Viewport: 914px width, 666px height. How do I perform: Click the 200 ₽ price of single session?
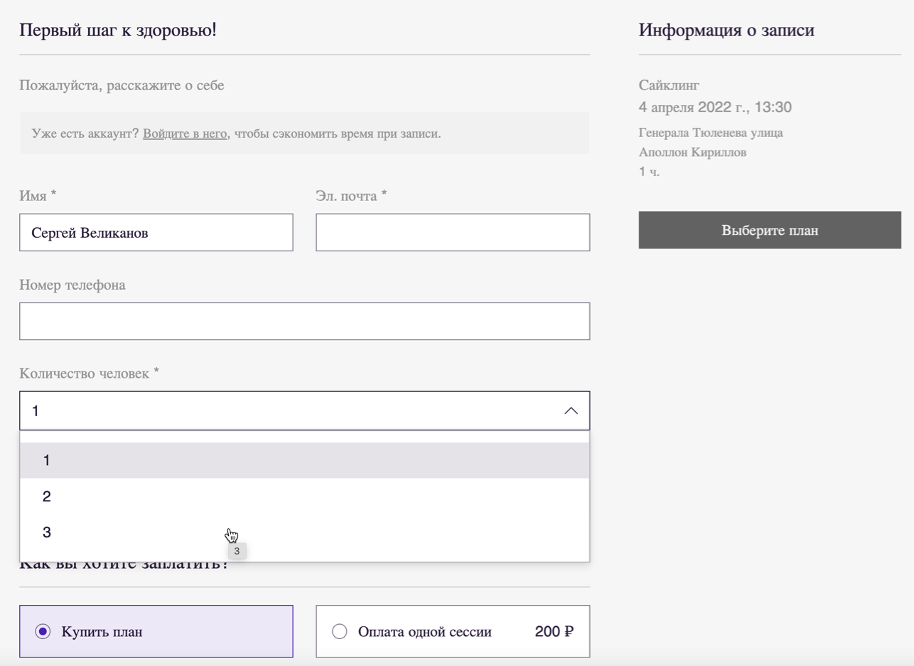point(554,631)
